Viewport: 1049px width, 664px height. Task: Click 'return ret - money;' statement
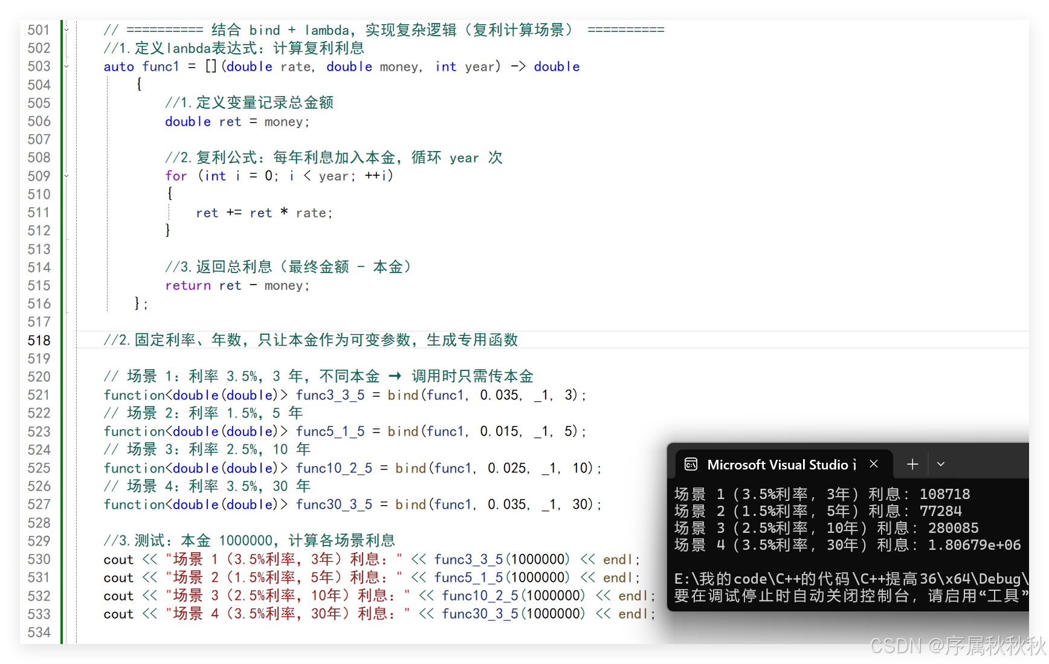237,285
